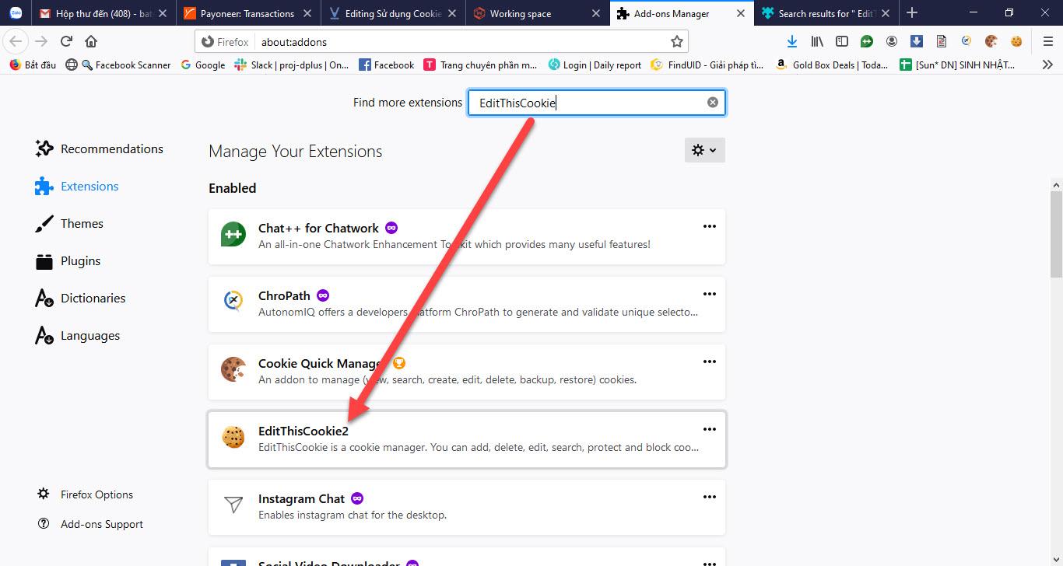The width and height of the screenshot is (1063, 566).
Task: Open Firefox Options link
Action: coord(86,494)
